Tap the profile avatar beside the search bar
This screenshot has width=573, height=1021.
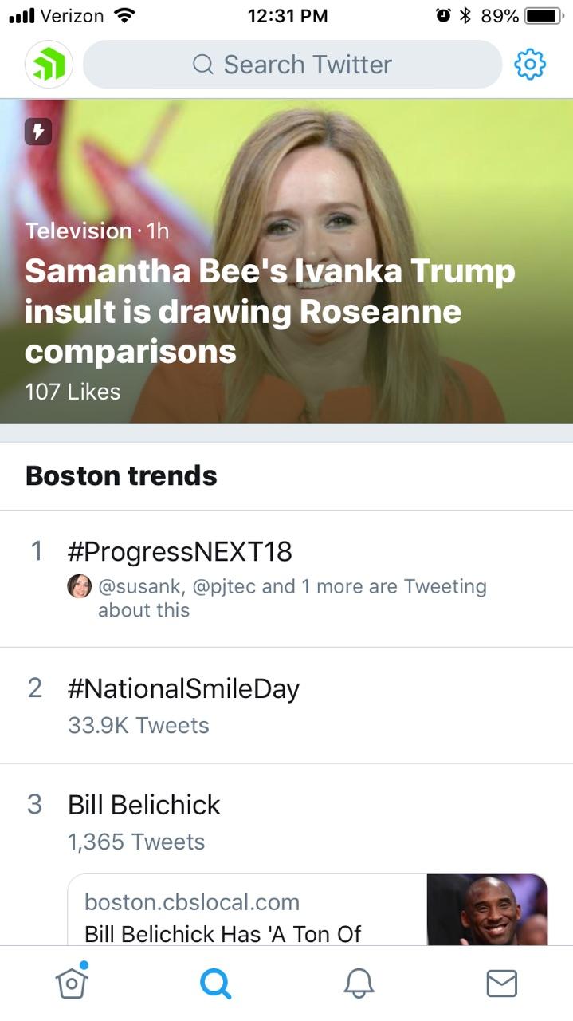[x=48, y=64]
